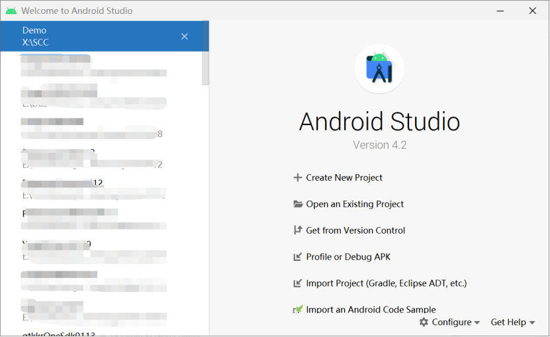This screenshot has width=550, height=337.
Task: Click the Get Help dropdown arrow
Action: [532, 322]
